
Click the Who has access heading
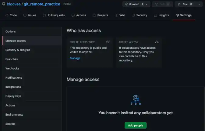[84, 31]
